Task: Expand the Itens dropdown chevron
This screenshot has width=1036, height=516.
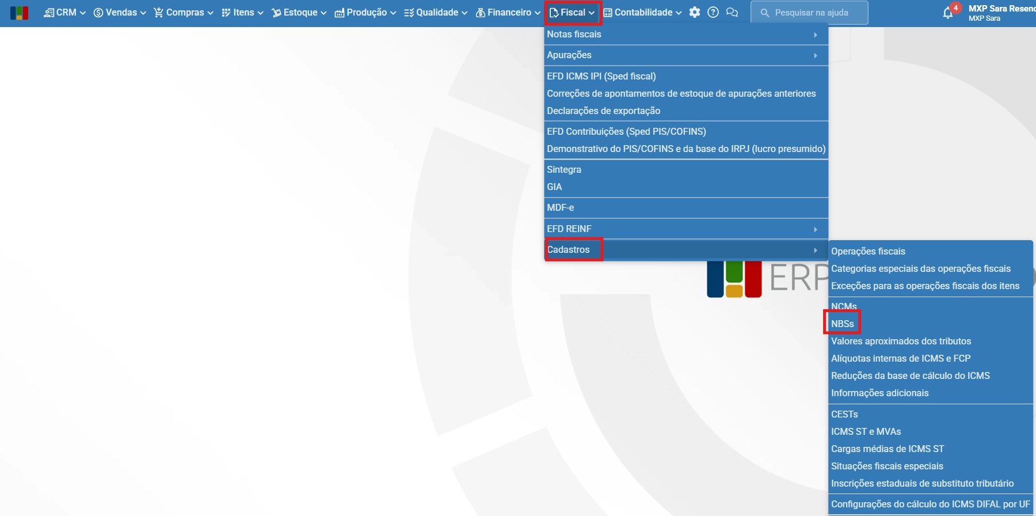Action: click(x=260, y=13)
